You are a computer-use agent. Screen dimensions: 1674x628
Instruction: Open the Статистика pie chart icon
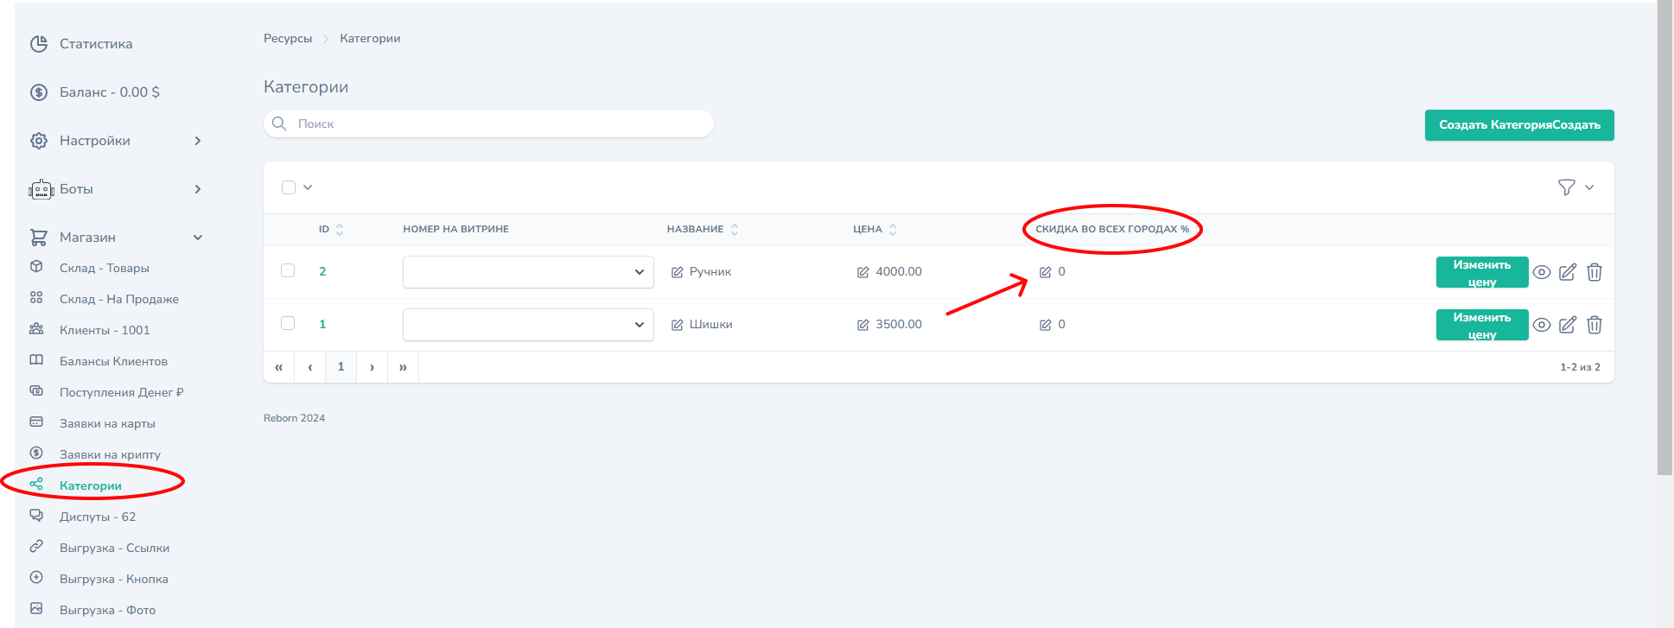(39, 44)
